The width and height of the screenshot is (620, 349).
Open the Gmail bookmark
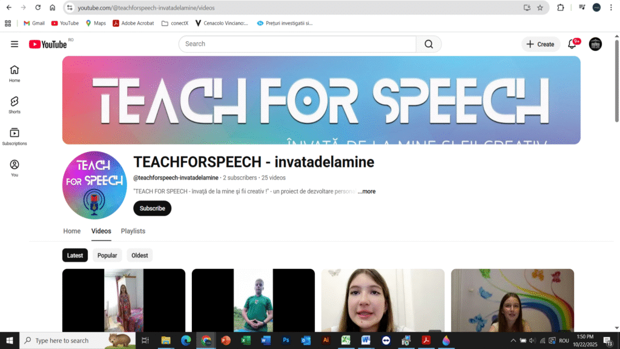[34, 23]
